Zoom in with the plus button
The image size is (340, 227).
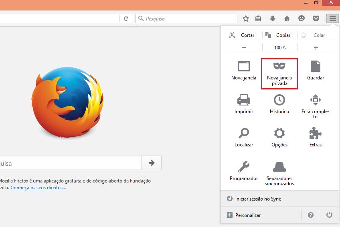point(316,48)
